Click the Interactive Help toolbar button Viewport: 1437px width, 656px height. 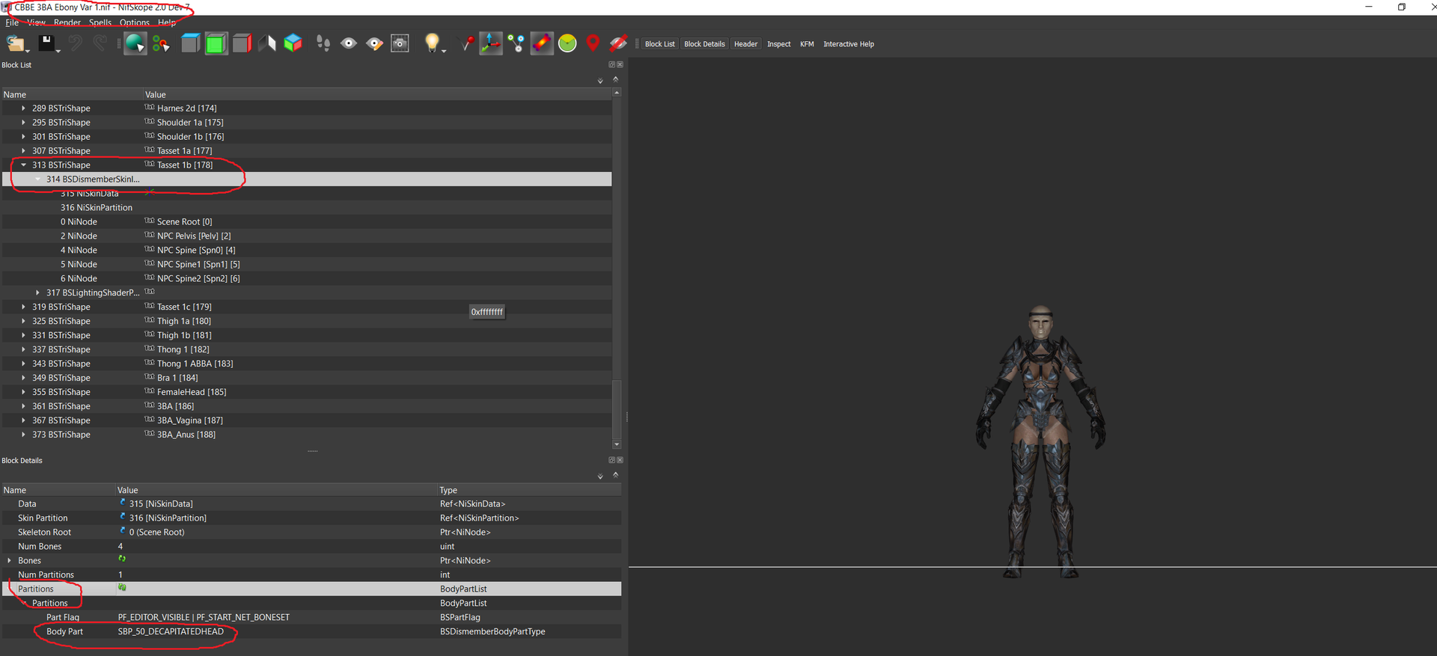[849, 44]
